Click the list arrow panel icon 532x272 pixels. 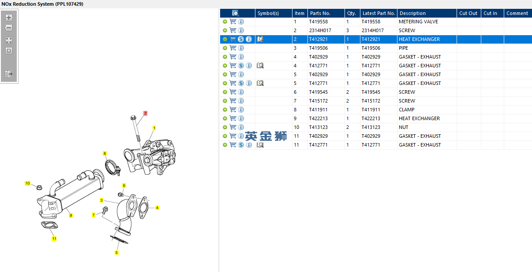[9, 74]
